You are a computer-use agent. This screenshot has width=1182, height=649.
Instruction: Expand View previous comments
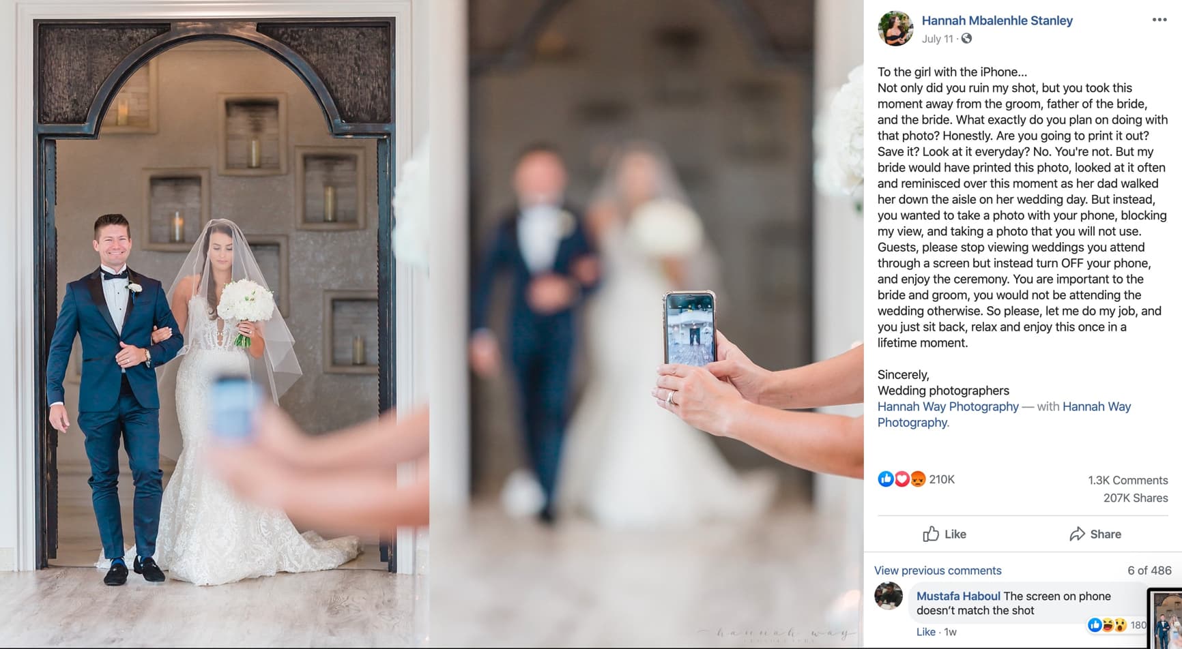(x=938, y=571)
